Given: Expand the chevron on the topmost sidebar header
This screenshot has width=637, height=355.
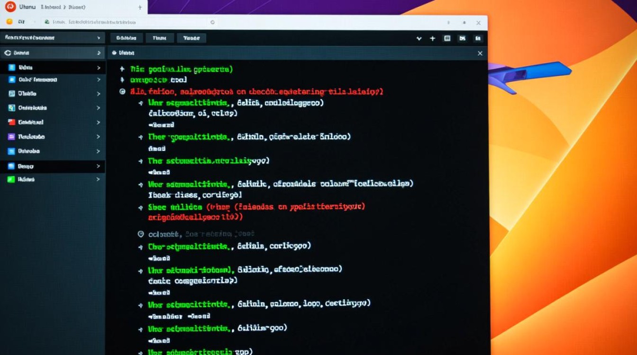Looking at the screenshot, I should (x=99, y=38).
